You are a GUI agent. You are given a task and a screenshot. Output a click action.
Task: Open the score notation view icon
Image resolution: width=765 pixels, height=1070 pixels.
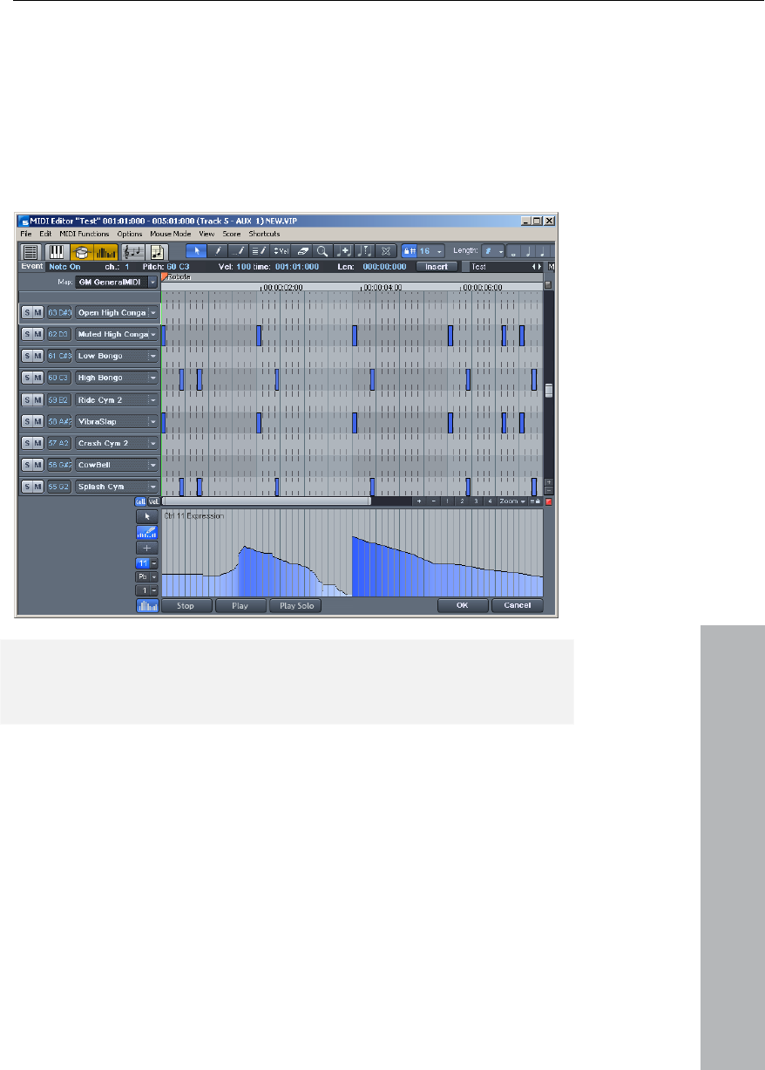pyautogui.click(x=135, y=250)
